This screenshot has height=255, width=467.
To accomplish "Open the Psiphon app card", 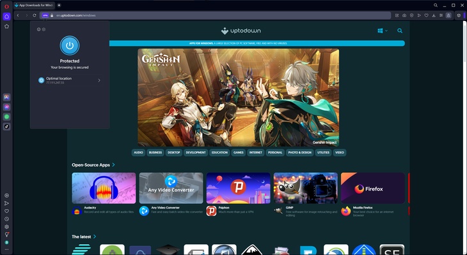I will [x=238, y=188].
